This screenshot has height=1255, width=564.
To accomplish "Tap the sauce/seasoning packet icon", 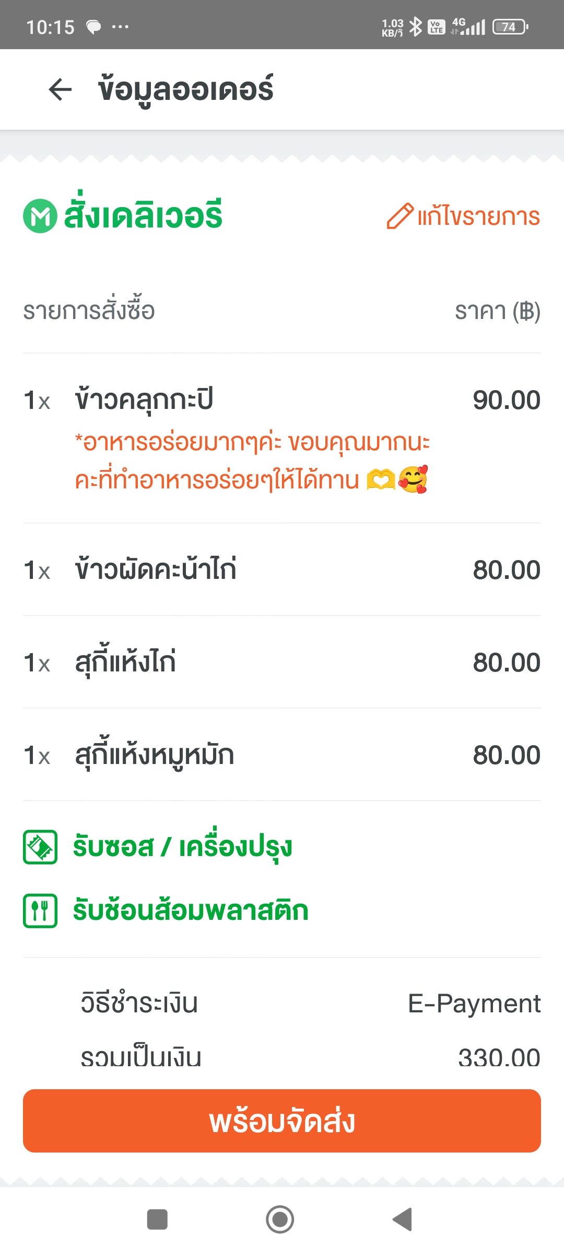I will pos(40,847).
